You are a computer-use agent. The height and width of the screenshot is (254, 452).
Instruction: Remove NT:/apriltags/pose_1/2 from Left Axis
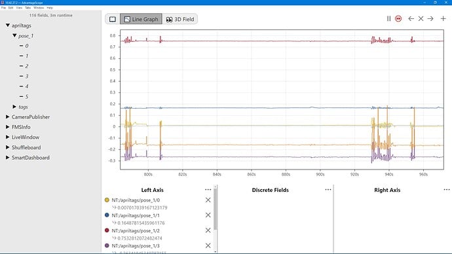(208, 230)
